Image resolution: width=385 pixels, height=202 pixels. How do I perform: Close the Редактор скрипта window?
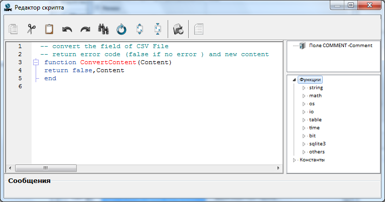point(369,6)
